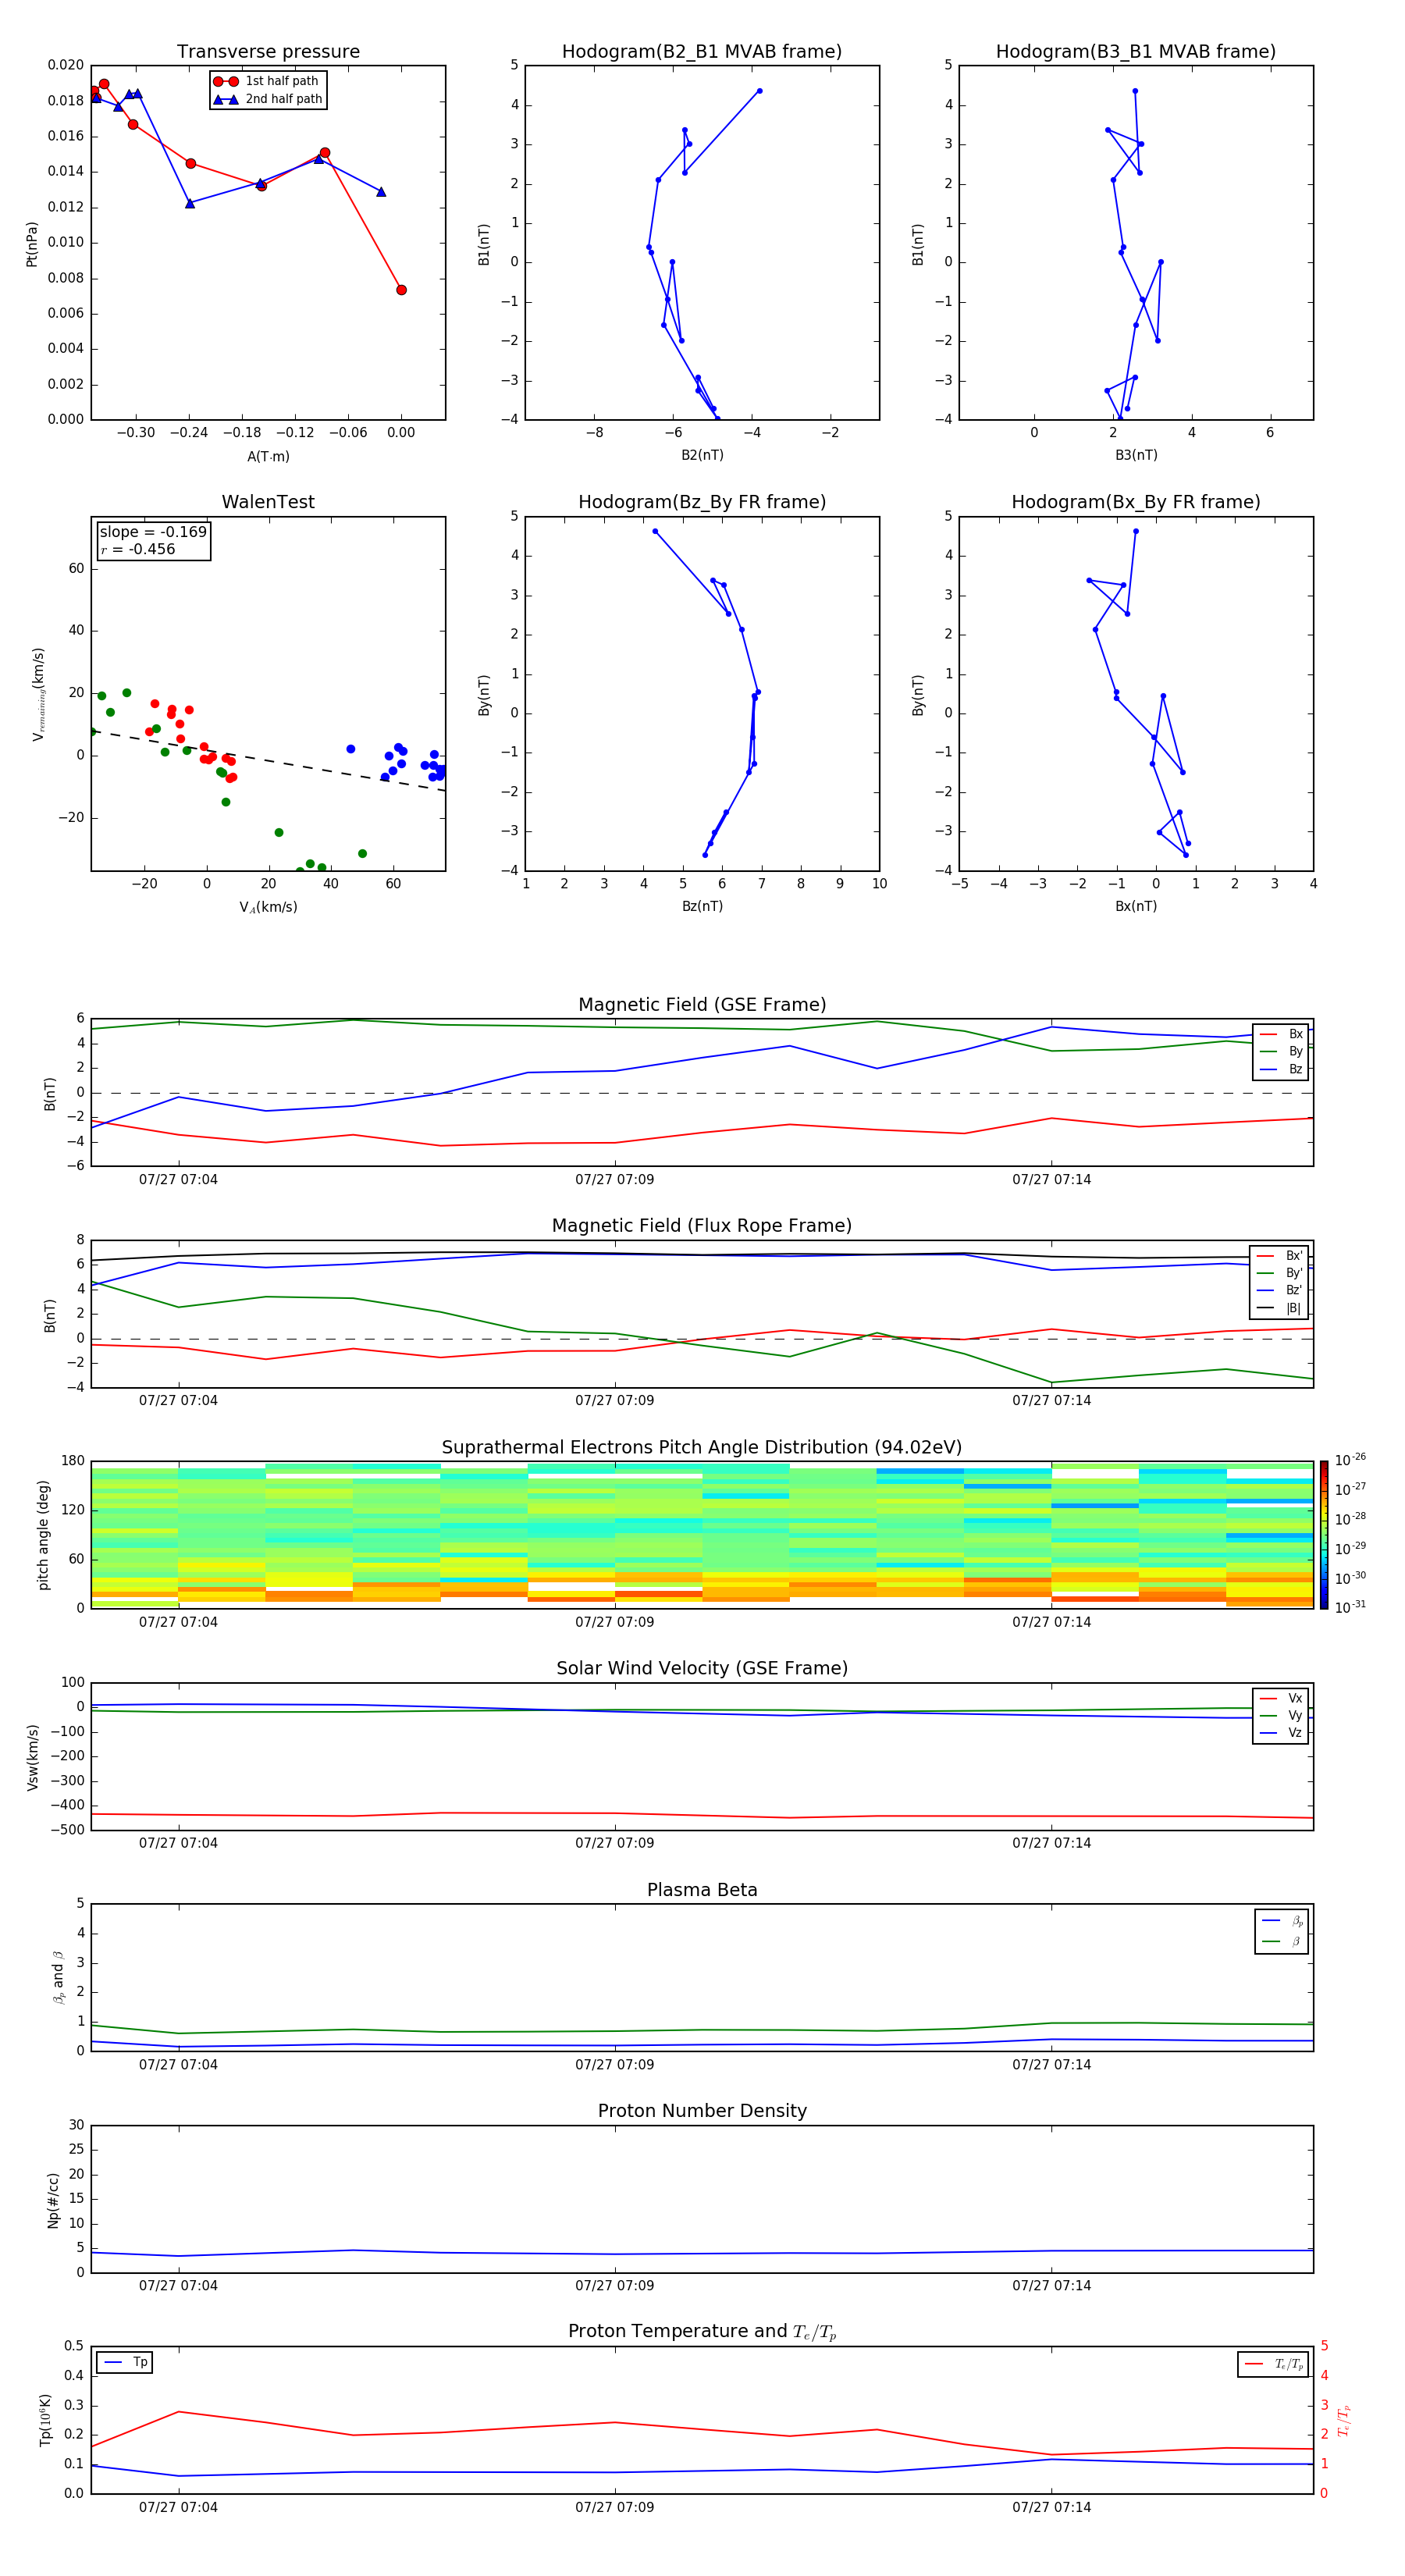Click the 'Magnetic Field (GSE Frame)' title
Image resolution: width=1405 pixels, height=2576 pixels.
click(702, 1005)
